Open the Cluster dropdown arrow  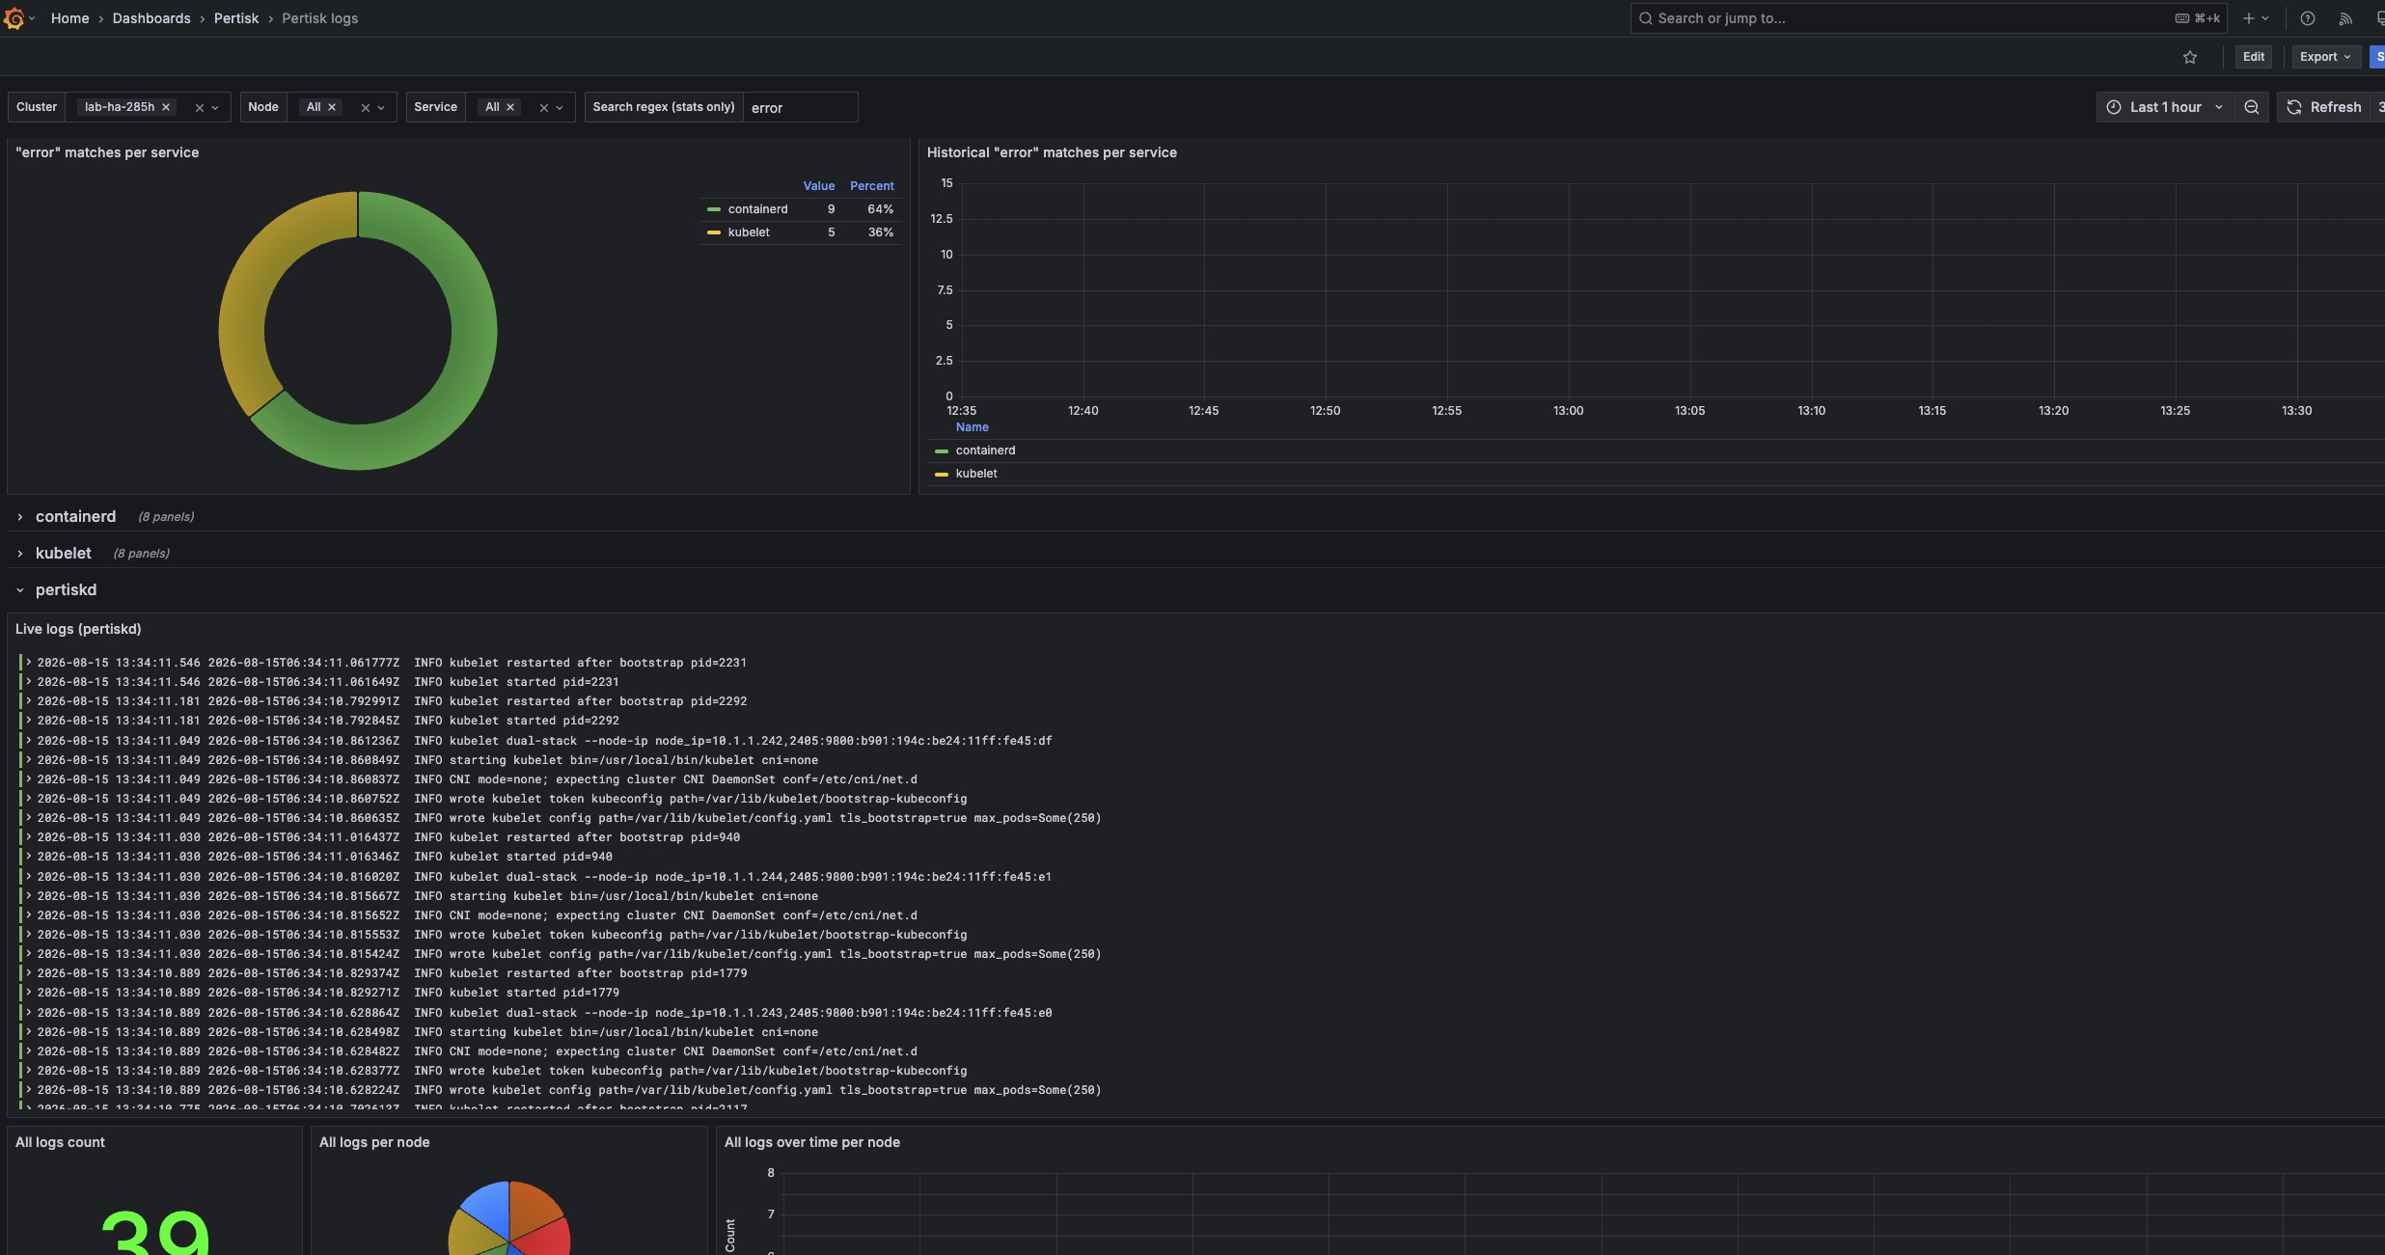(215, 108)
